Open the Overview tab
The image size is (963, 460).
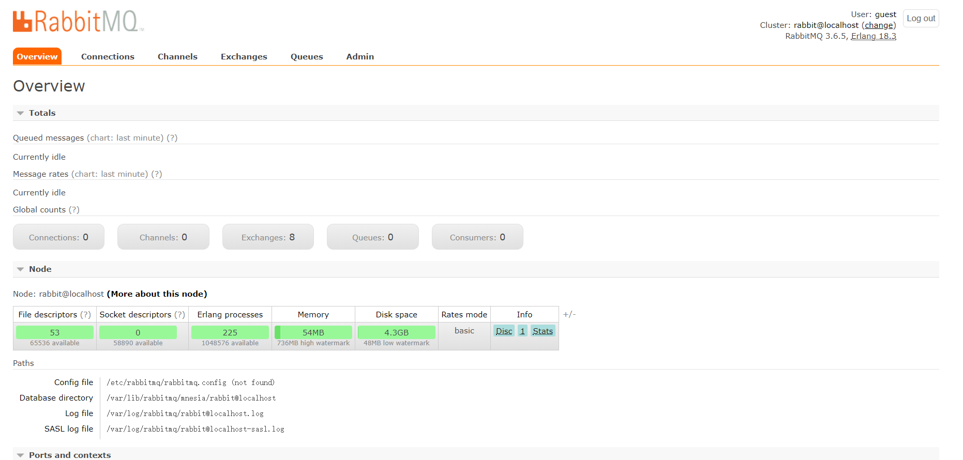[x=37, y=56]
